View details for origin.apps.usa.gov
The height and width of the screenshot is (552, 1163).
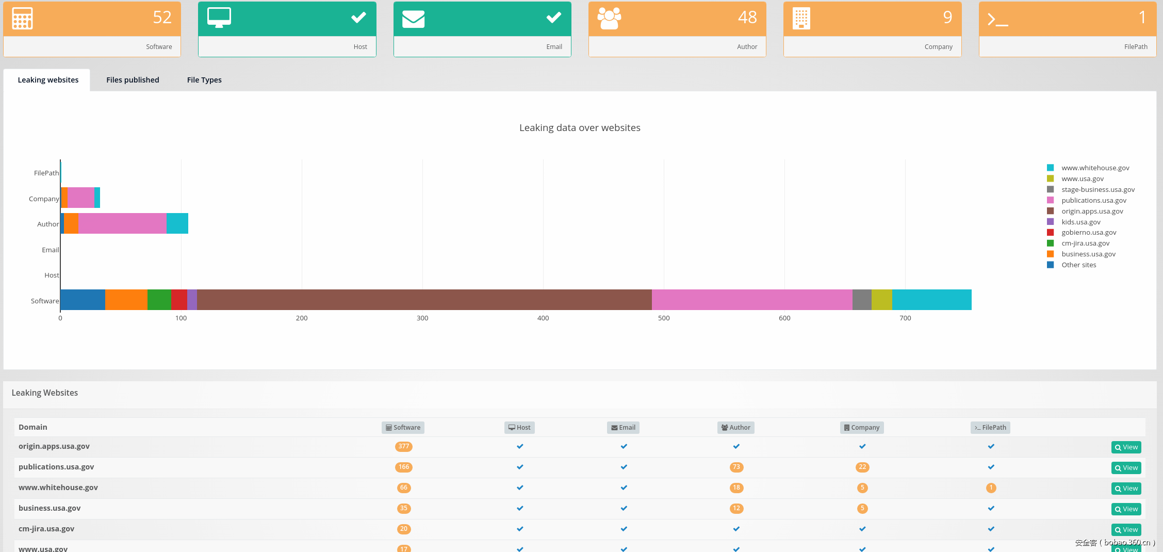coord(1126,447)
